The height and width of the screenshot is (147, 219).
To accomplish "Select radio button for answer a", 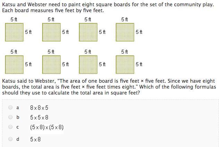I will point(10,107).
